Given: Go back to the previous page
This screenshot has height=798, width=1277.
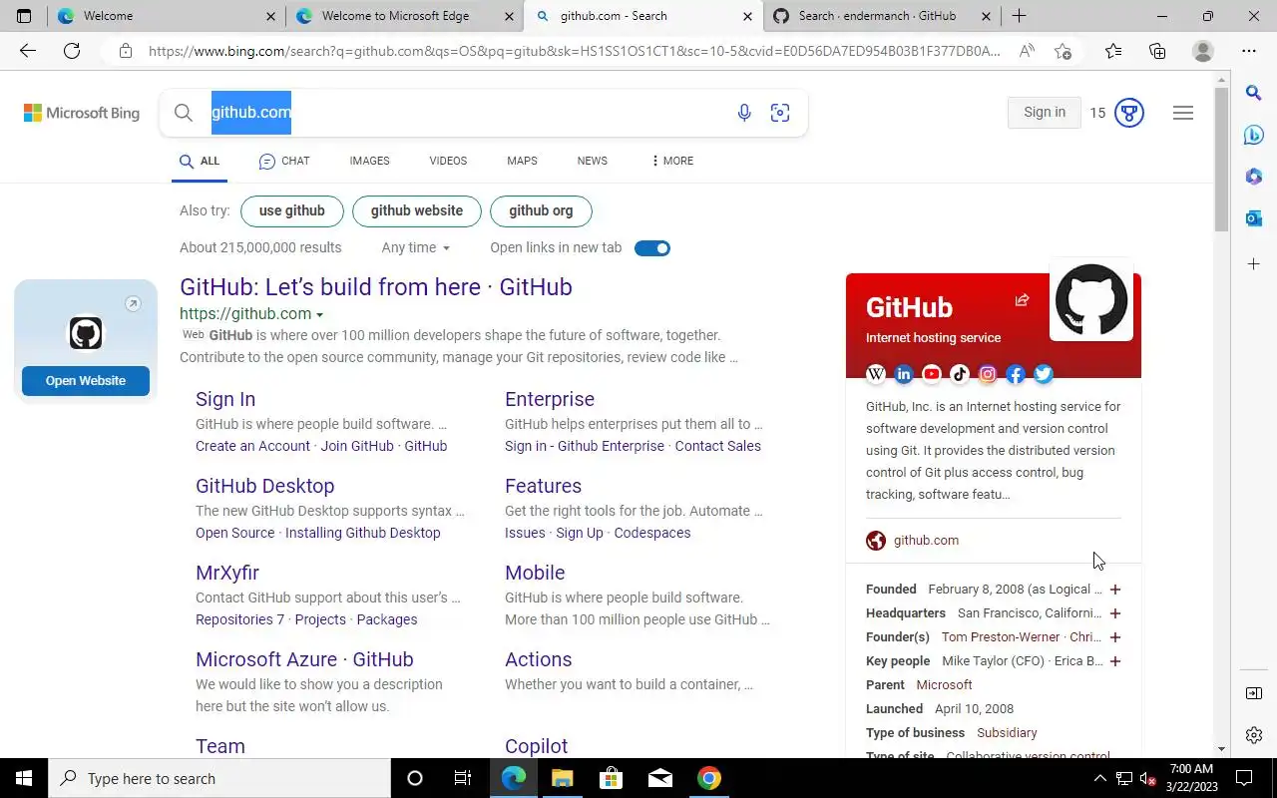Looking at the screenshot, I should click(x=27, y=51).
